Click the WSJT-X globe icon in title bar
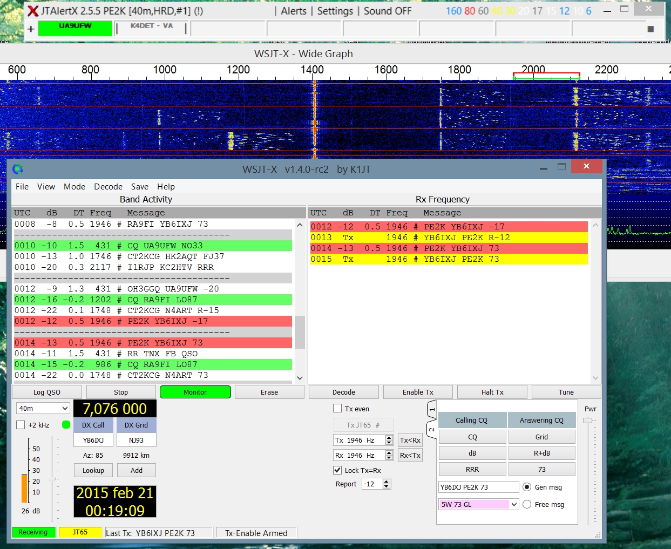The image size is (671, 549). click(18, 169)
